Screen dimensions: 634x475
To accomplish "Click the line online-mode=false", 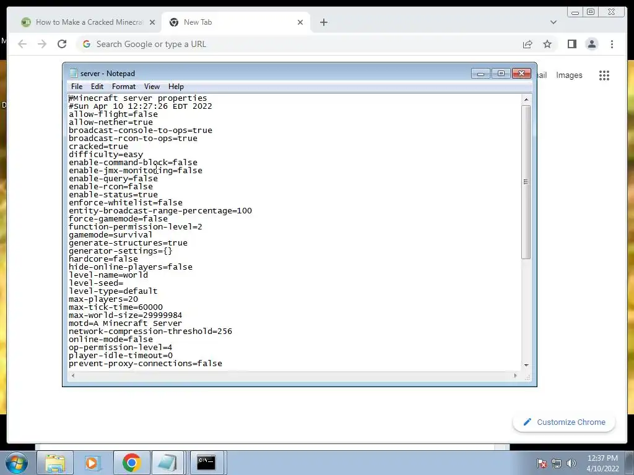I will point(111,340).
